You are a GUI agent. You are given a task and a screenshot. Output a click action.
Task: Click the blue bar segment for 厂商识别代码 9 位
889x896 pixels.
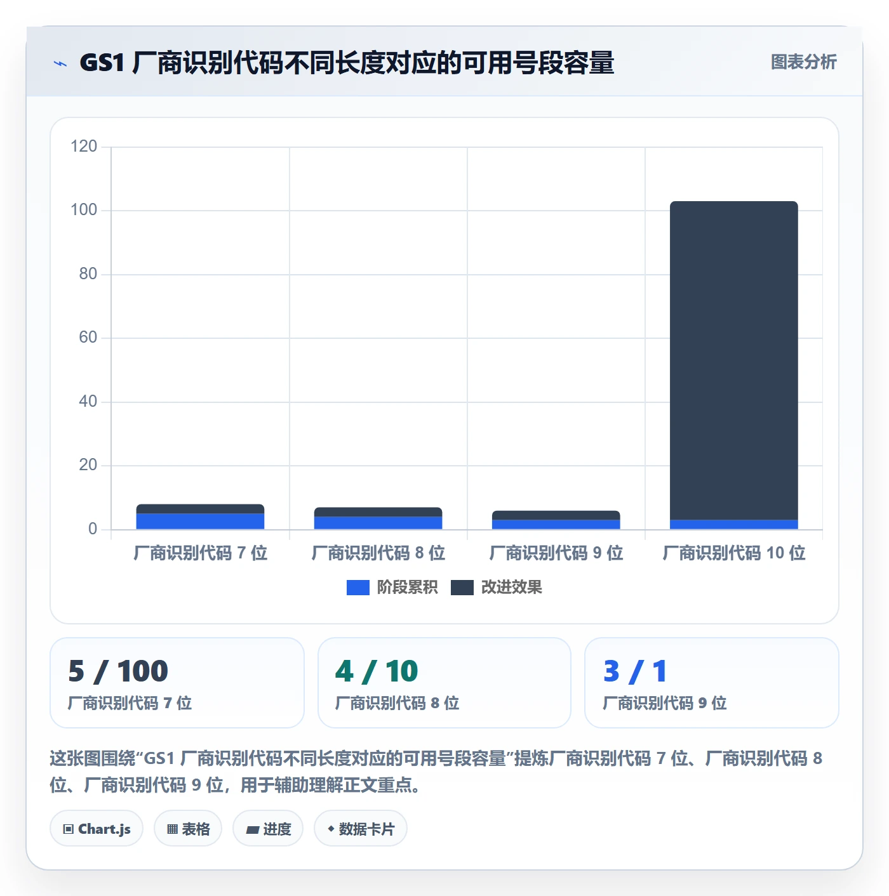coord(556,525)
